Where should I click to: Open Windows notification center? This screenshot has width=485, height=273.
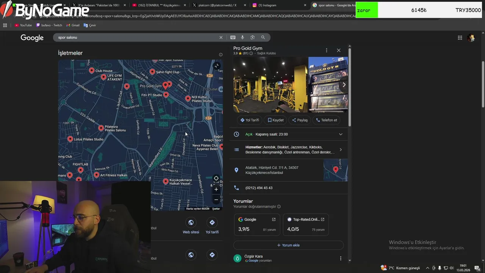477,268
